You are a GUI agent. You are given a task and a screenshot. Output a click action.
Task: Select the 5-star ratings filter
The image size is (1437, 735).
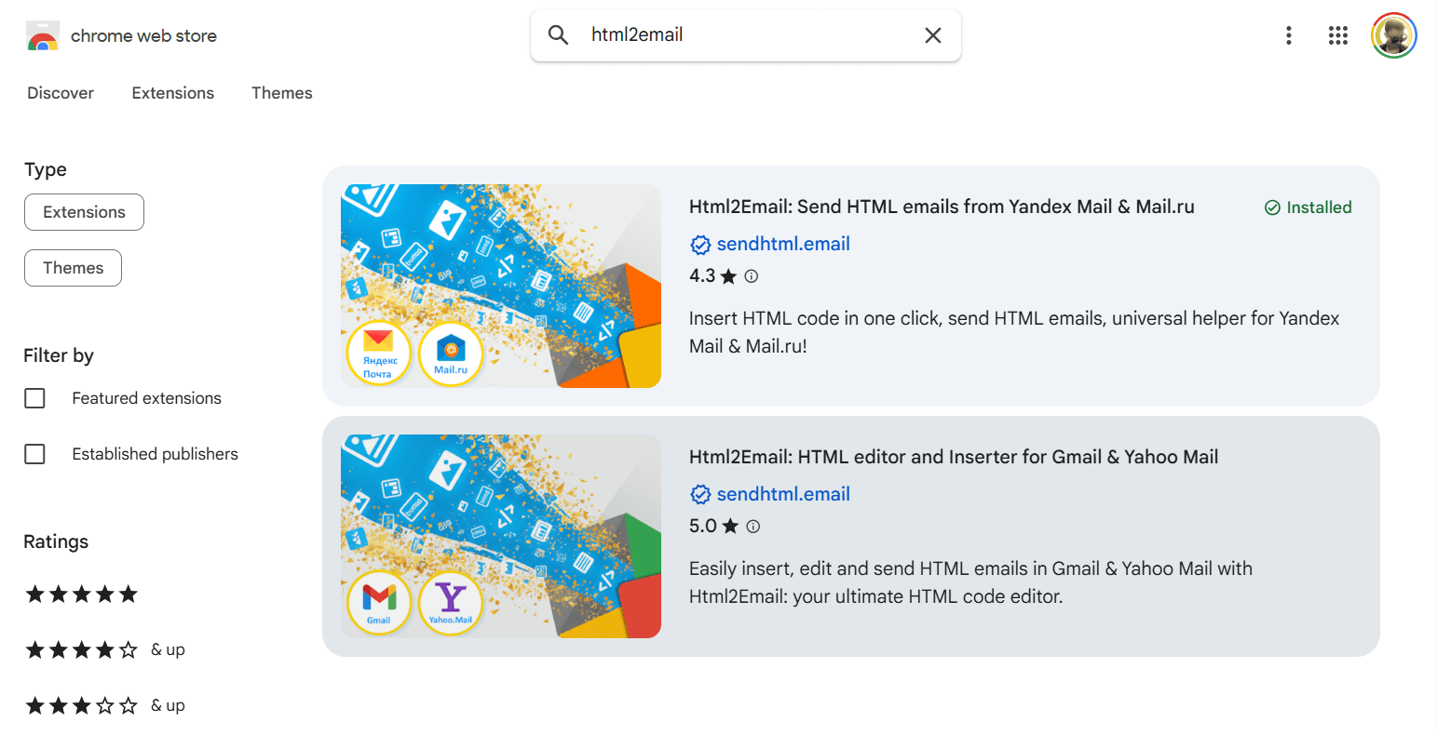pyautogui.click(x=81, y=594)
